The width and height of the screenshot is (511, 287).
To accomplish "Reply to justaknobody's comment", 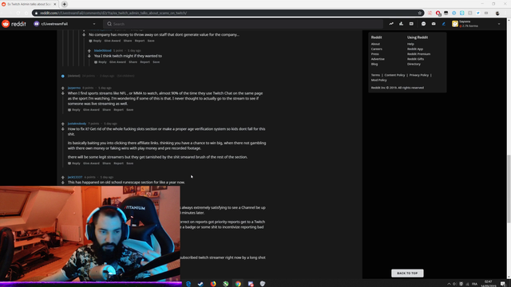I will (74, 163).
